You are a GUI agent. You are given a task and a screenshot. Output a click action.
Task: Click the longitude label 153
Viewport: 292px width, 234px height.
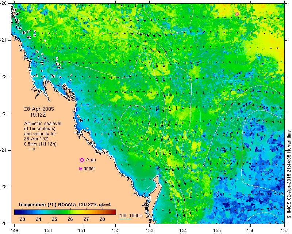[149, 230]
